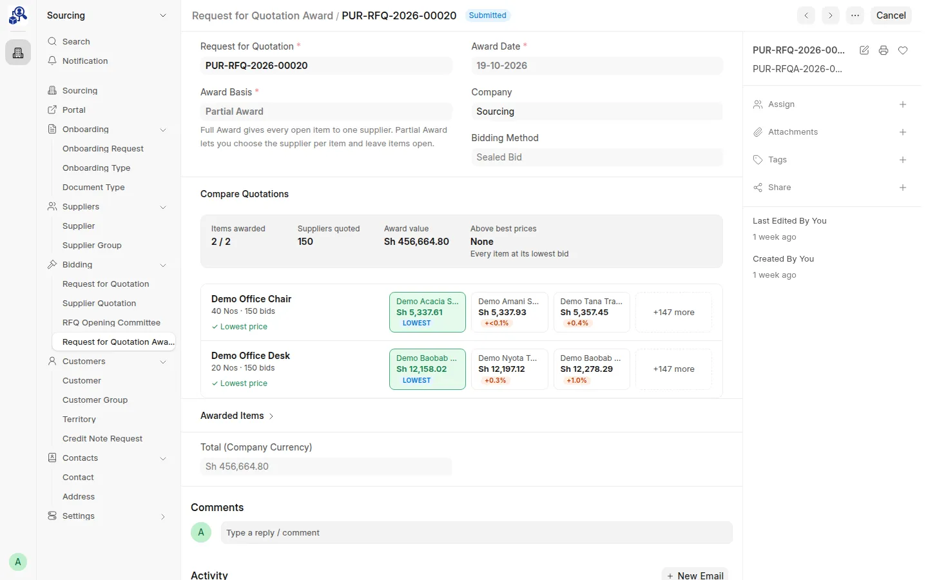Add a tag with the Tags plus icon
Viewport: 928px width, 580px height.
[903, 160]
